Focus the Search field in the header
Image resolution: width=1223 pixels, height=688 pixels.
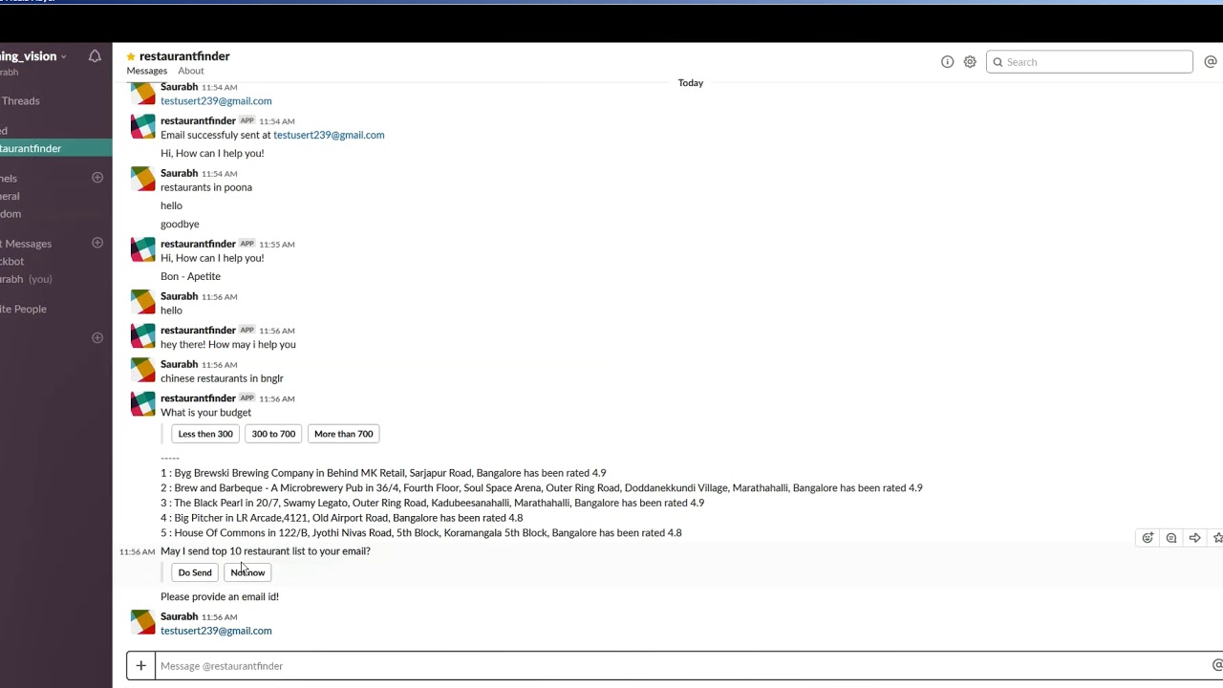pyautogui.click(x=1089, y=62)
